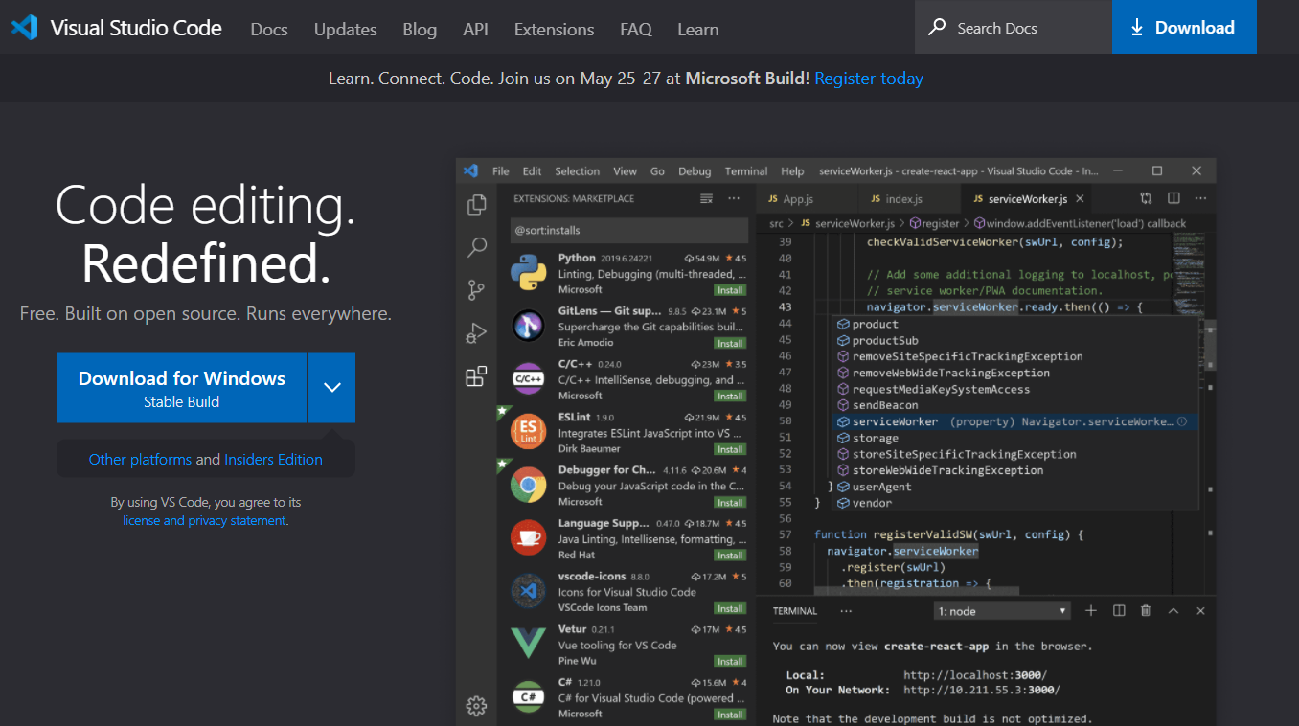
Task: Open more actions ellipsis in Extensions header
Action: (x=734, y=198)
